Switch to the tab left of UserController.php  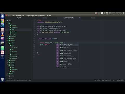coord(45,18)
